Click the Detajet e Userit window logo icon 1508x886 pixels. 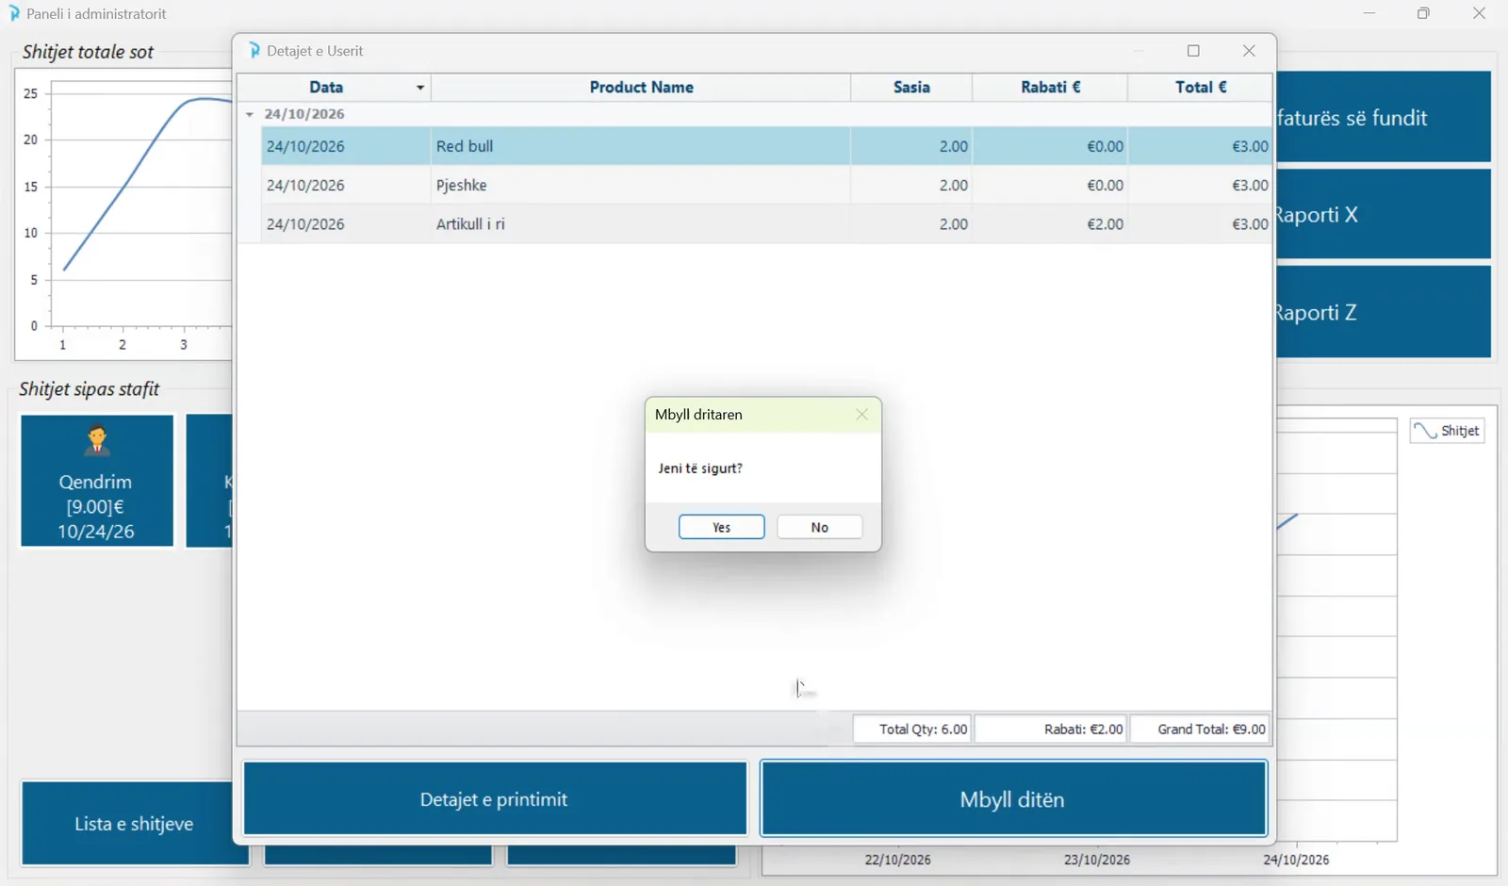[254, 50]
